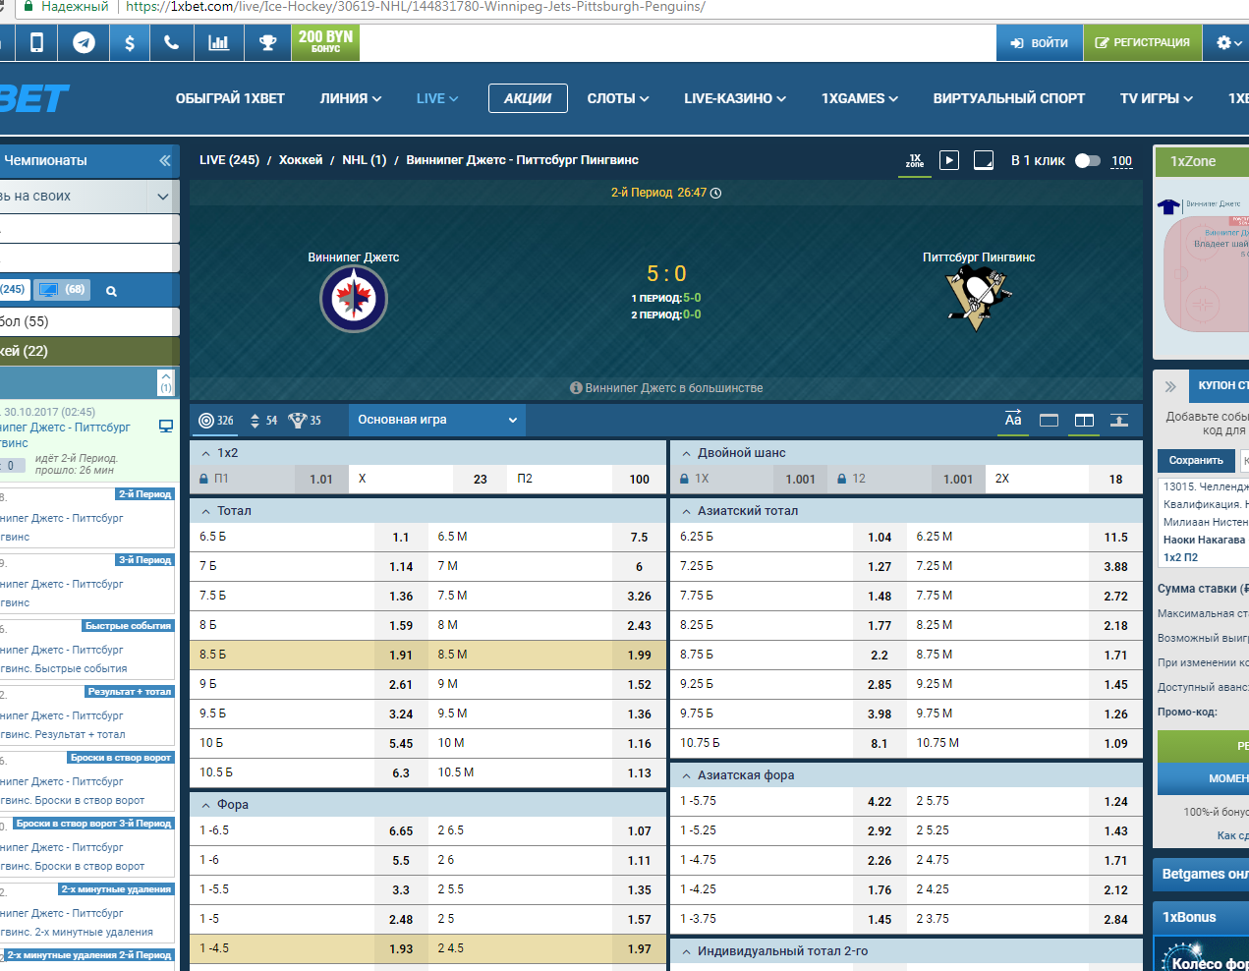This screenshot has height=971, width=1249.
Task: Click the Pittsburgh Penguins team logo
Action: tap(977, 299)
